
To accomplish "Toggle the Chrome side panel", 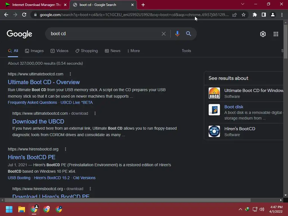I will pyautogui.click(x=264, y=15).
